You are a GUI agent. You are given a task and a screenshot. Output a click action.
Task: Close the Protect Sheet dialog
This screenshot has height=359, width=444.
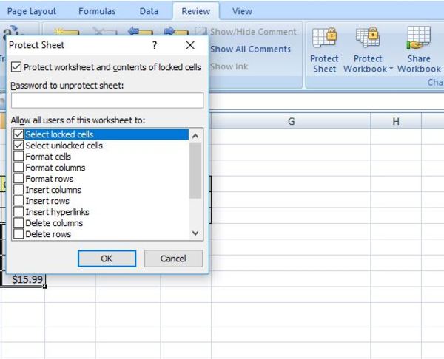(190, 45)
